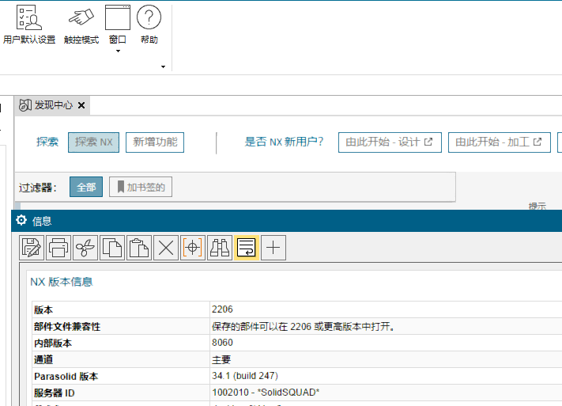Select the 全部 filter
This screenshot has height=406, width=562.
[x=86, y=187]
